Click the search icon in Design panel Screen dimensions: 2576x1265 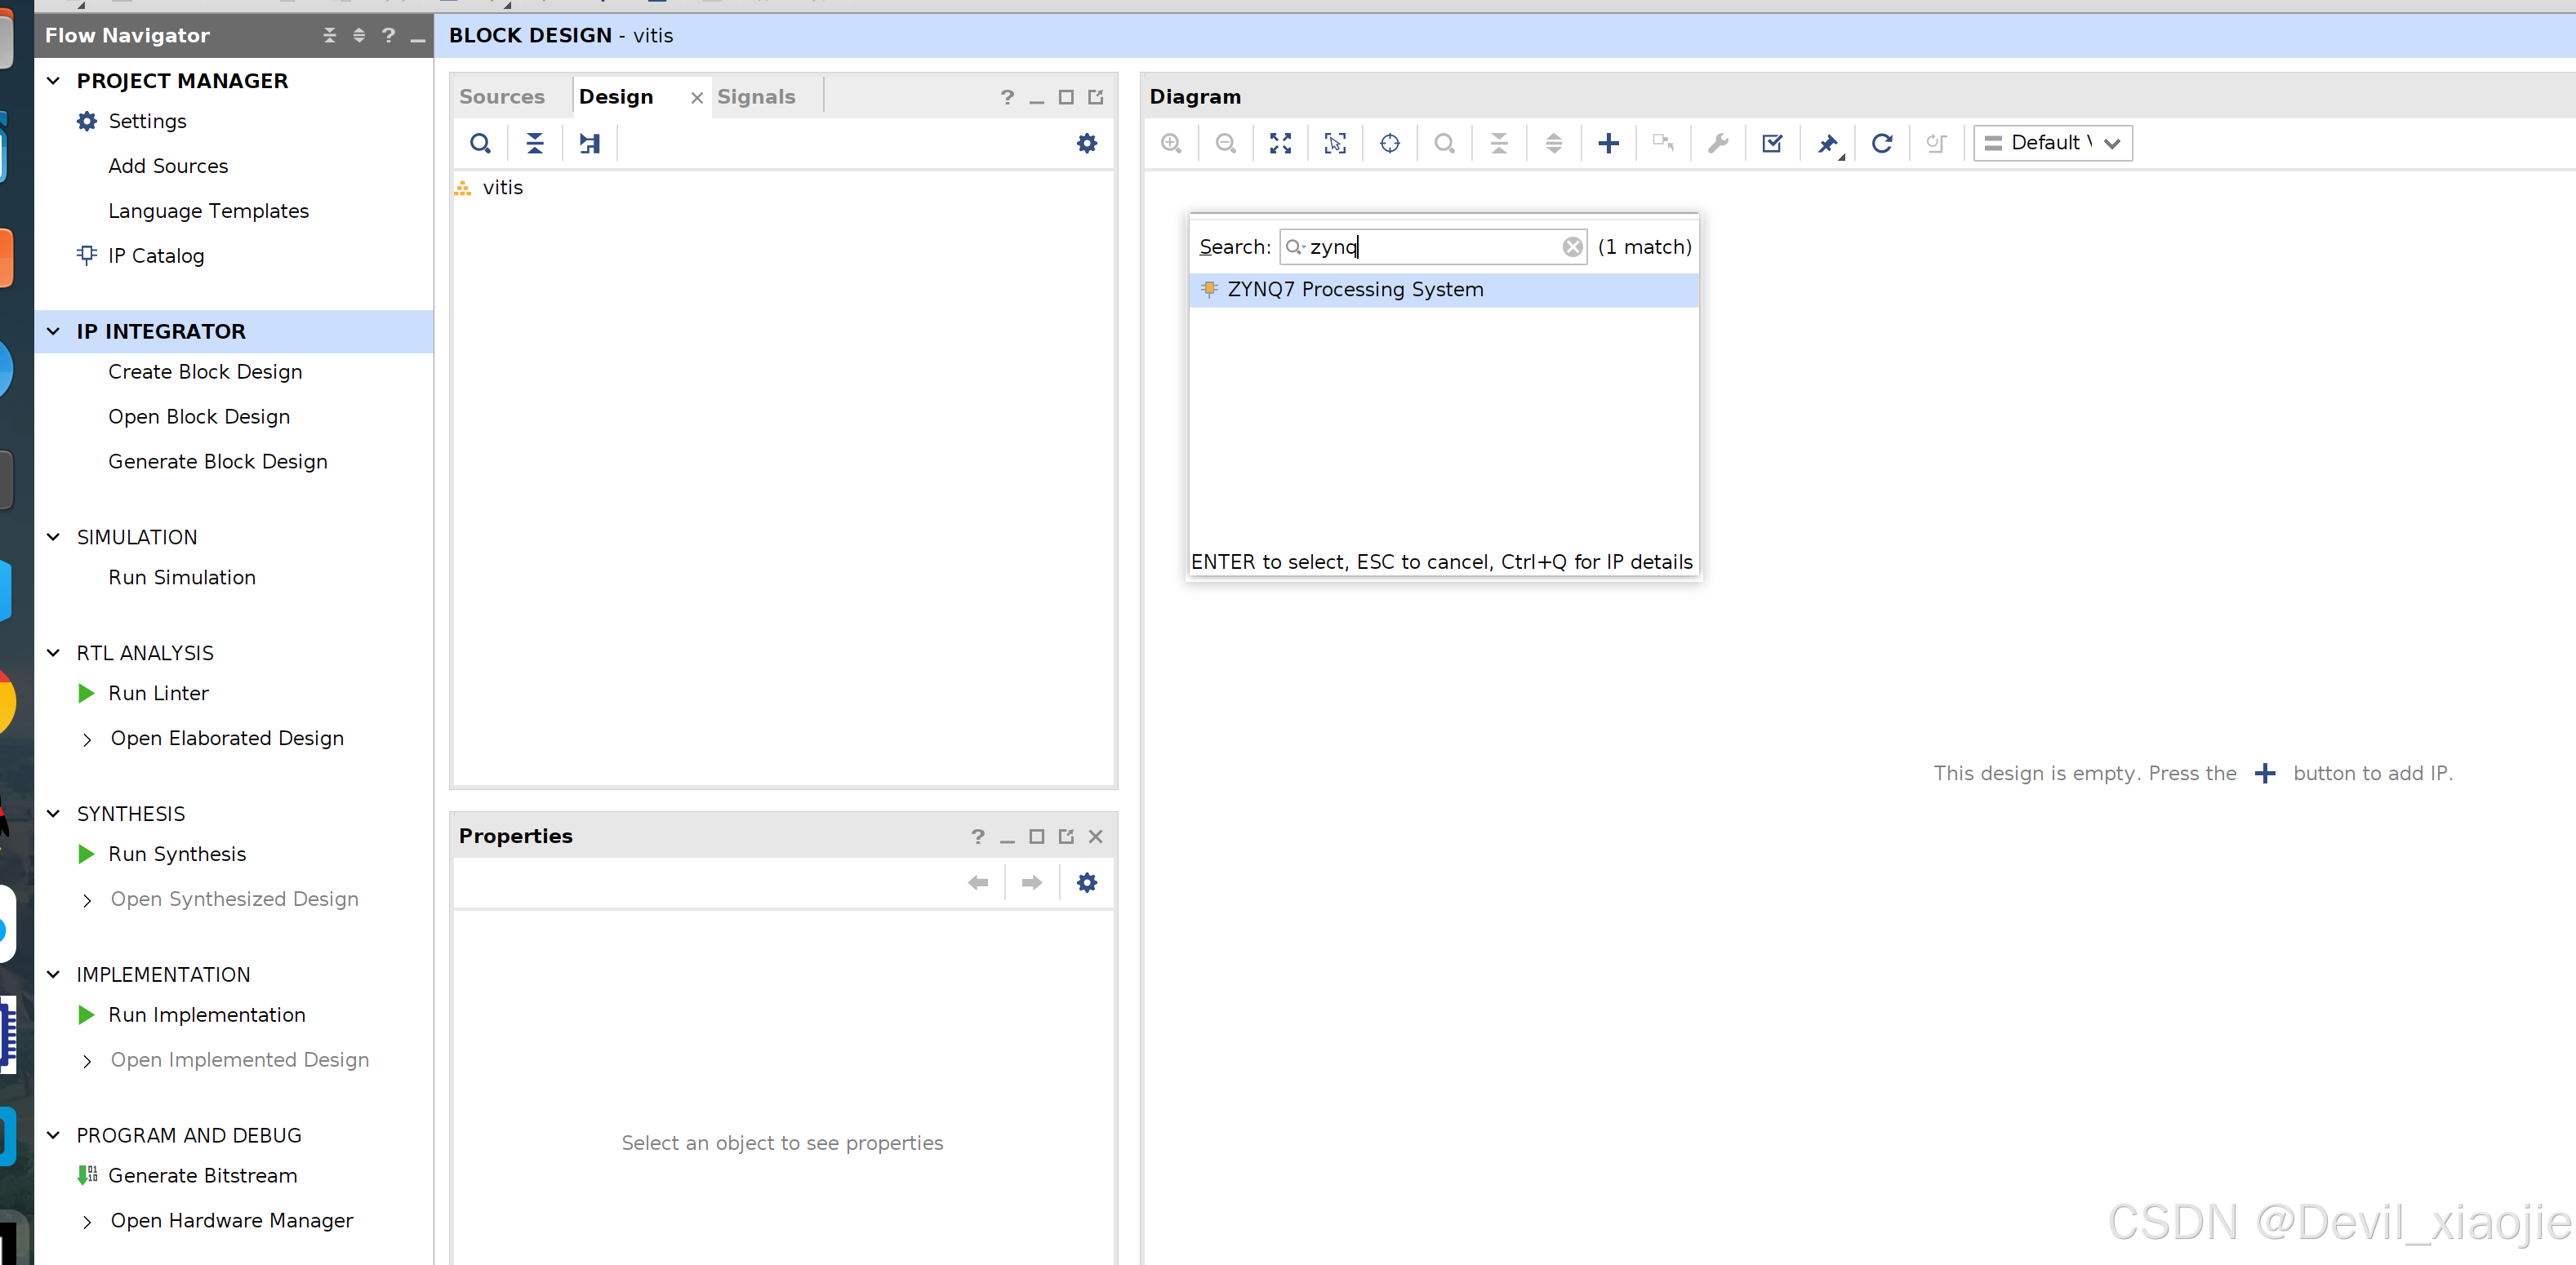(x=480, y=143)
